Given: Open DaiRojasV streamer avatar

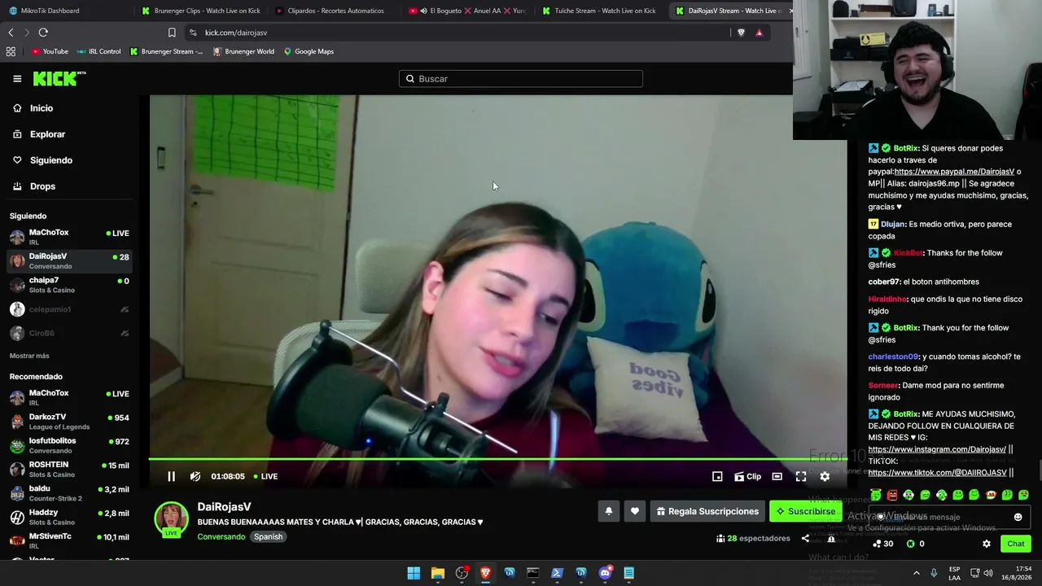Looking at the screenshot, I should pos(172,519).
